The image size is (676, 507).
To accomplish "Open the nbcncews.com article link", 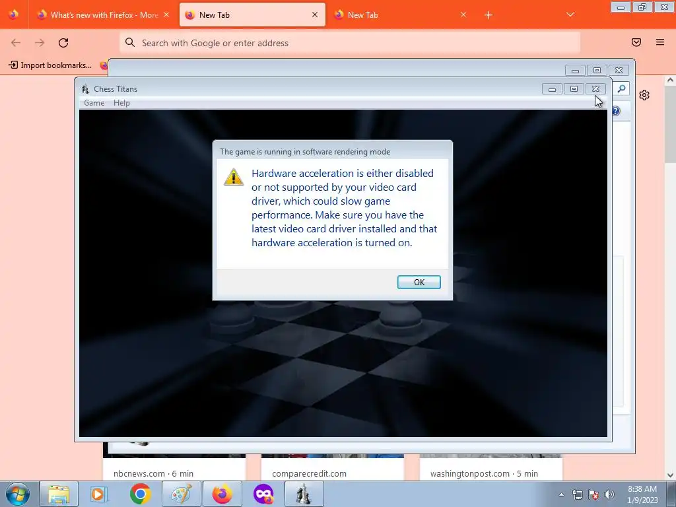I will tap(153, 473).
